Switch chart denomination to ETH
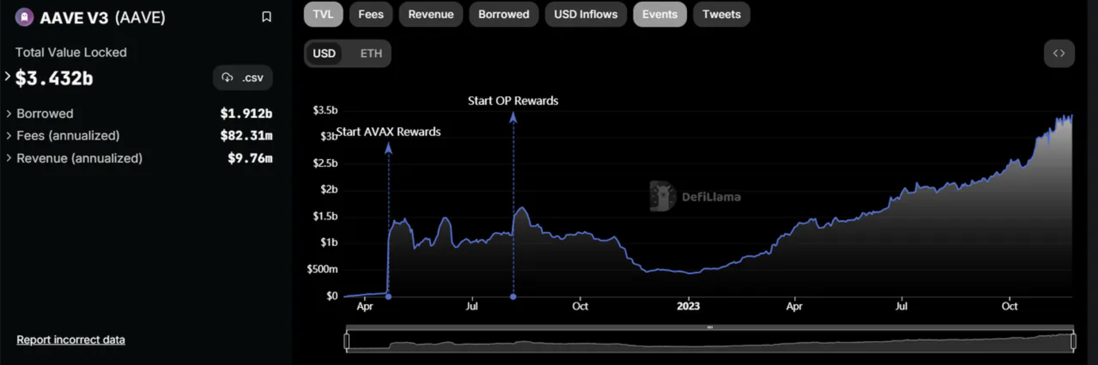This screenshot has width=1098, height=365. tap(371, 54)
